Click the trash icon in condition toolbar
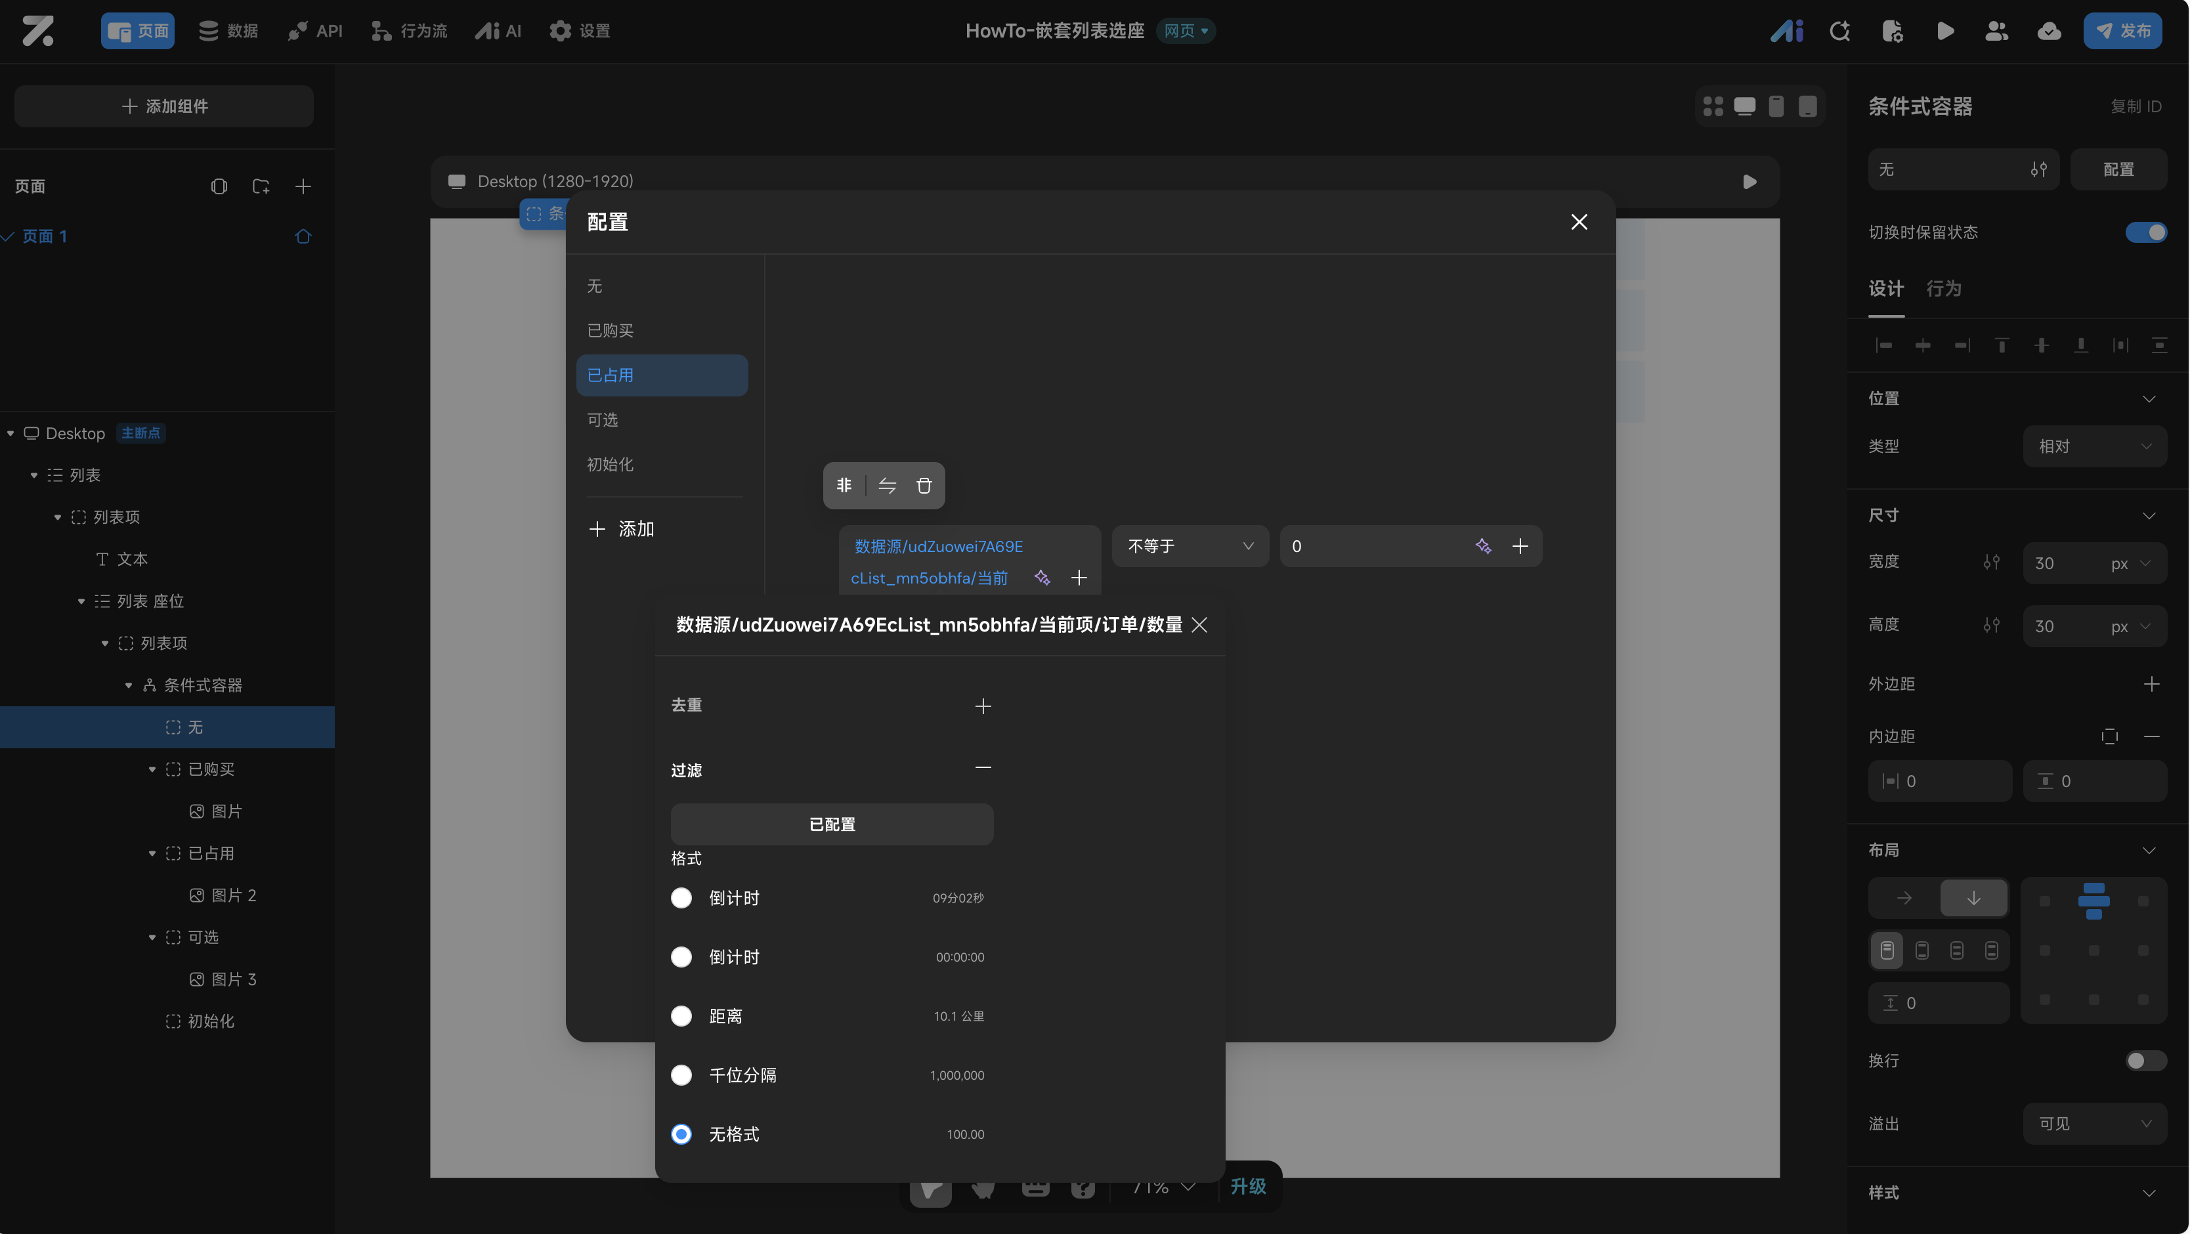Image resolution: width=2190 pixels, height=1234 pixels. coord(923,485)
